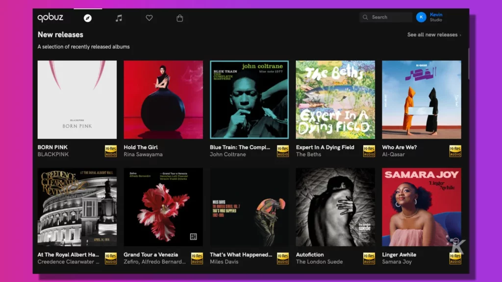The image size is (502, 282).
Task: Open the Rina Sawayama artist page
Action: pyautogui.click(x=143, y=155)
